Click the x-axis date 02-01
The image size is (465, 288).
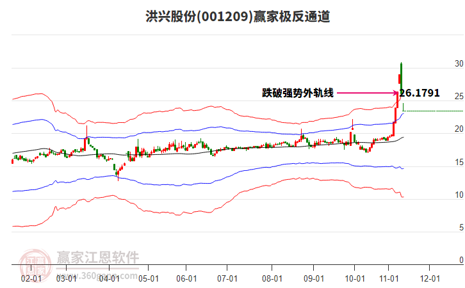pyautogui.click(x=31, y=279)
